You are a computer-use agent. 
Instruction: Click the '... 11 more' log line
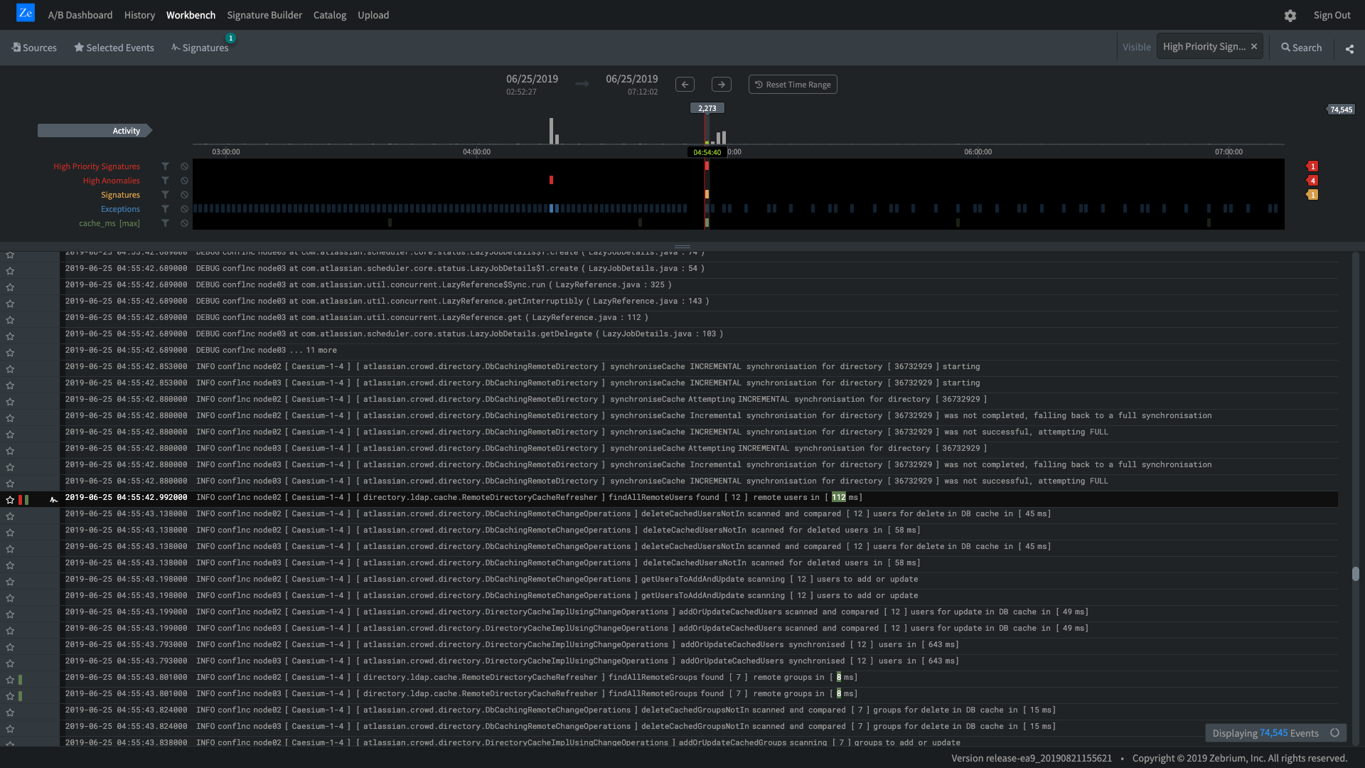coord(699,351)
